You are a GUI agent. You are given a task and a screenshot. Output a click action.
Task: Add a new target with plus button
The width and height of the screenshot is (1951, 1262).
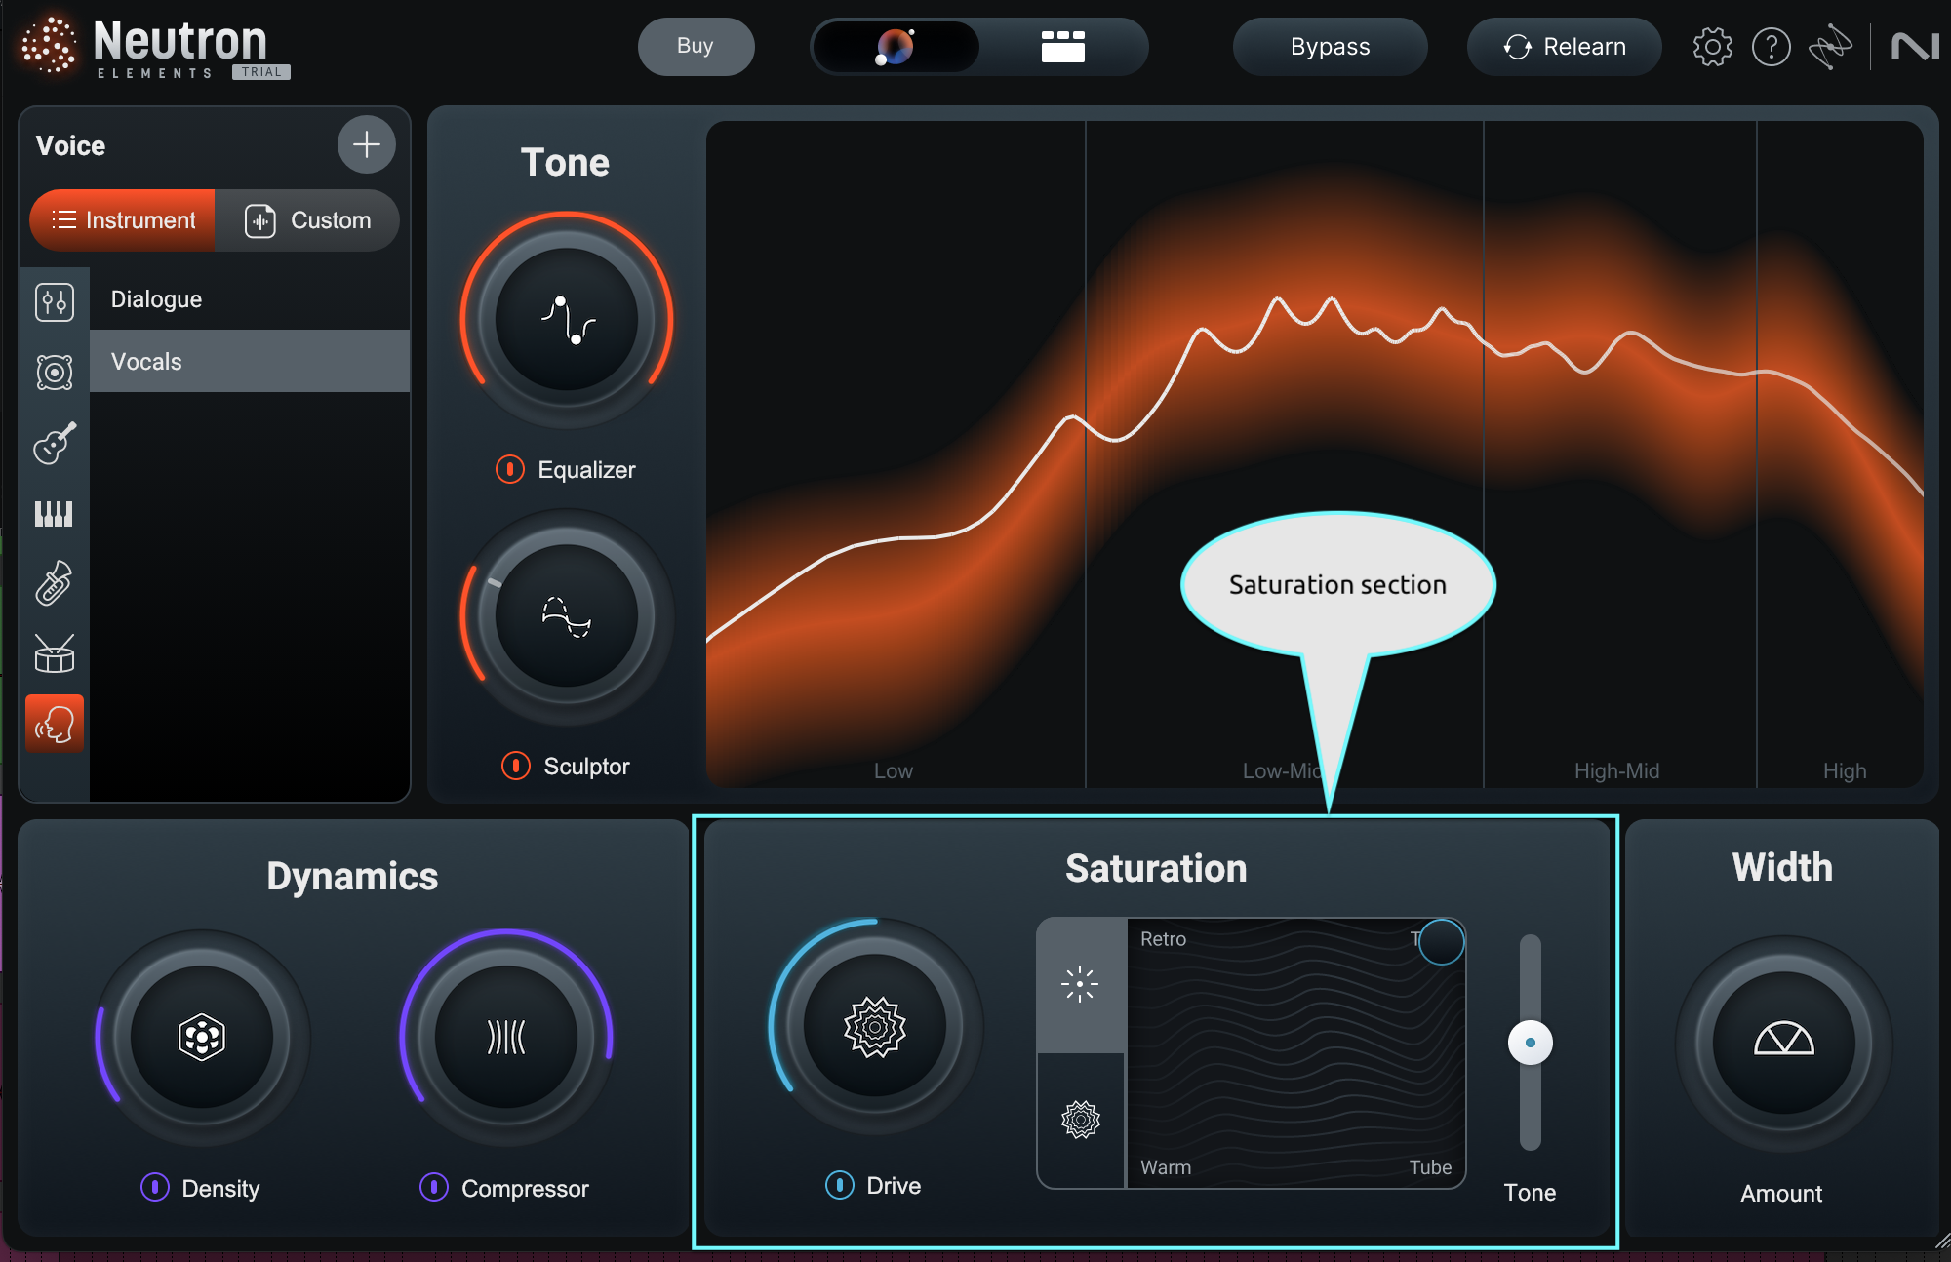point(366,144)
